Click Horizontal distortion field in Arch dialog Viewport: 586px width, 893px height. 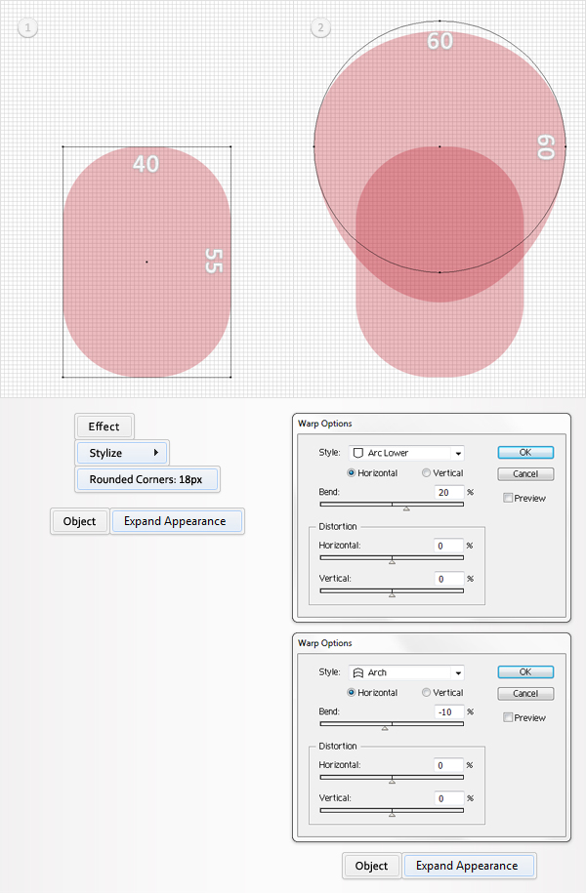pos(449,765)
